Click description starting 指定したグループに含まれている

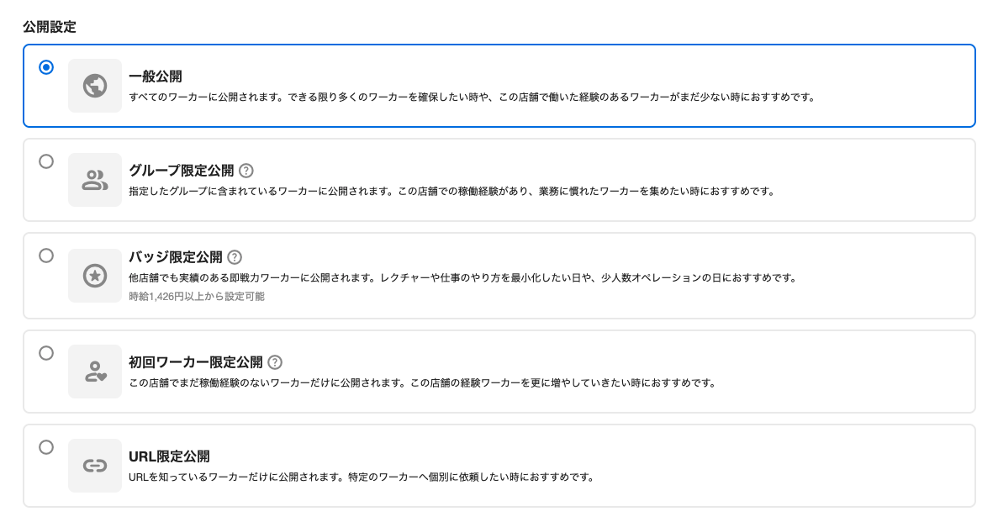pos(451,191)
